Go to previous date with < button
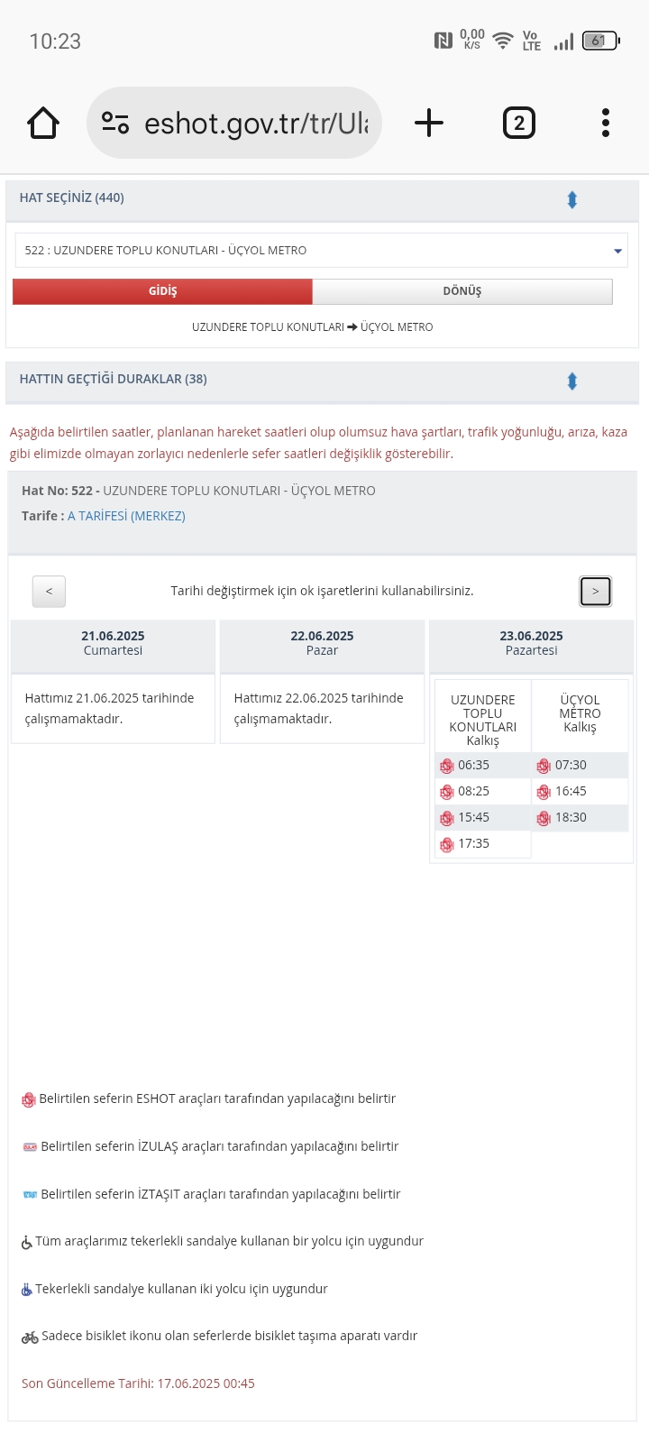This screenshot has width=649, height=1443. tap(49, 592)
